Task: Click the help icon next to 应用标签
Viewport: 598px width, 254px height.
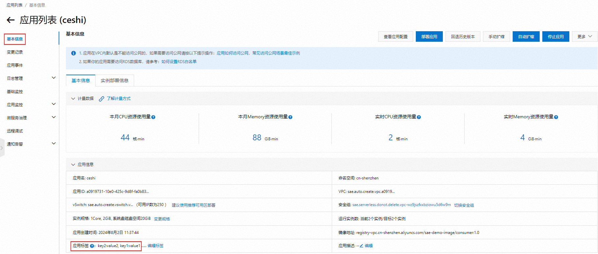Action: tap(92, 246)
